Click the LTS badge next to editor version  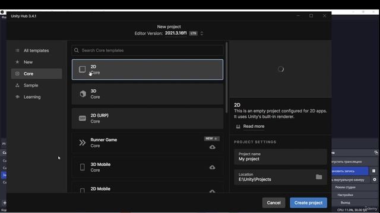[193, 33]
